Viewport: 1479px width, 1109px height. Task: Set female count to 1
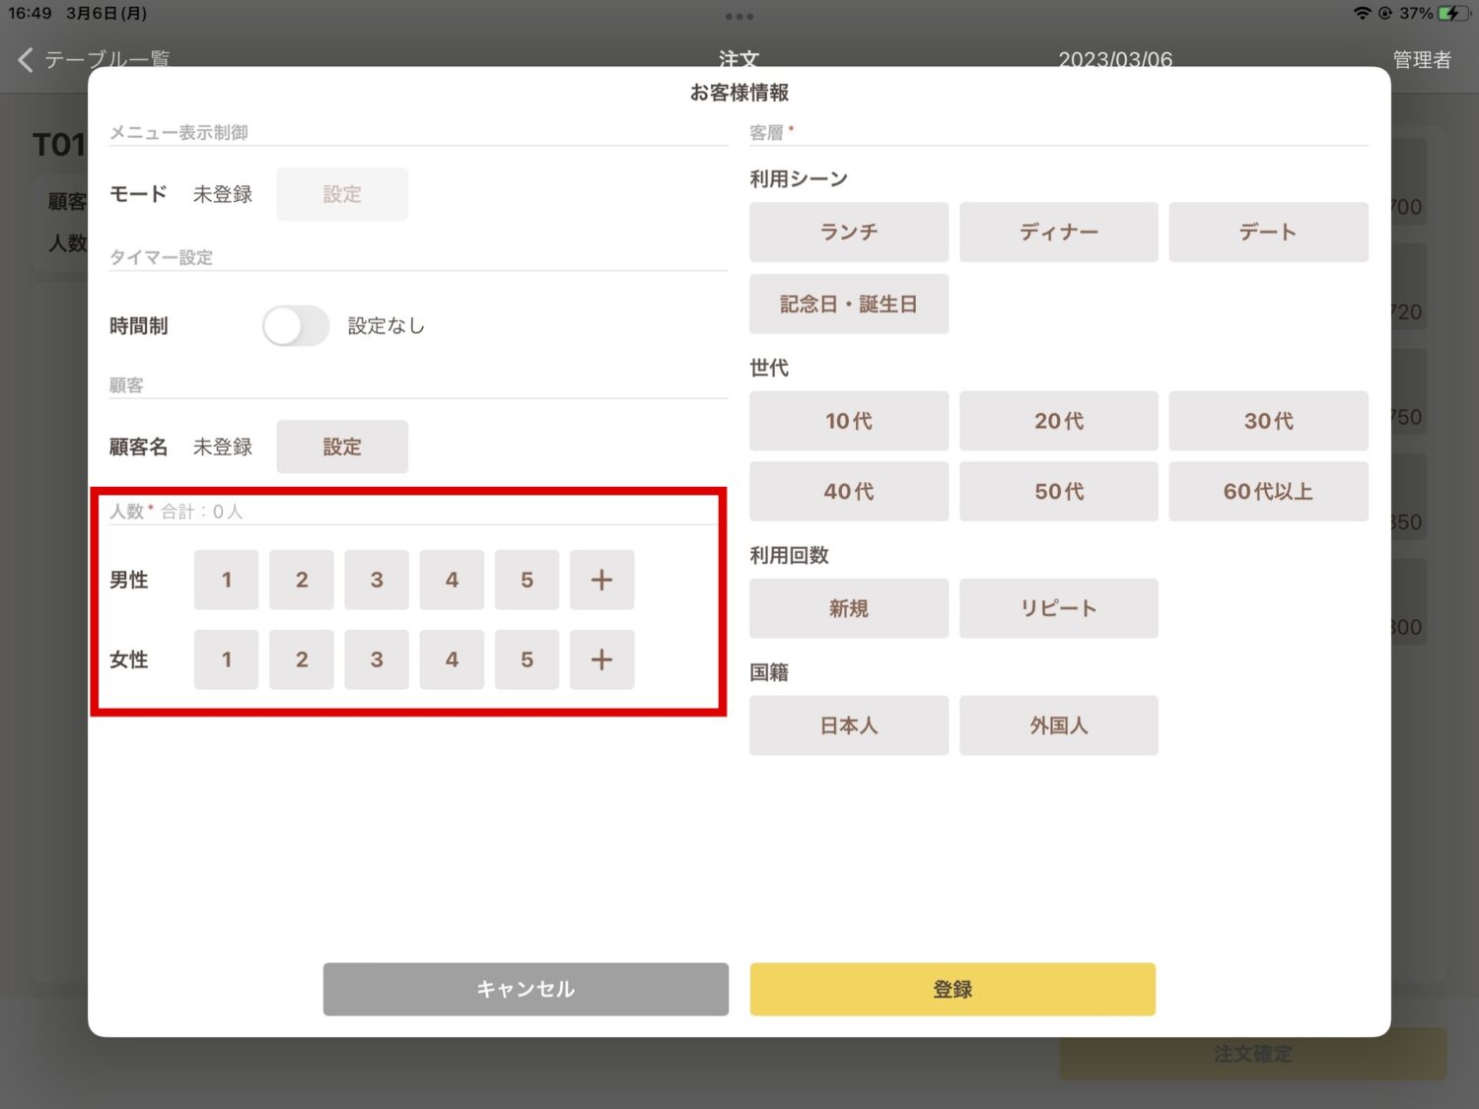226,659
